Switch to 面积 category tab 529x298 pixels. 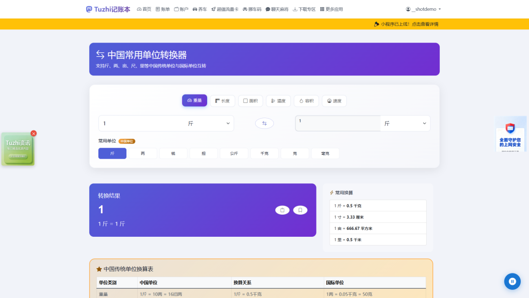coord(250,101)
